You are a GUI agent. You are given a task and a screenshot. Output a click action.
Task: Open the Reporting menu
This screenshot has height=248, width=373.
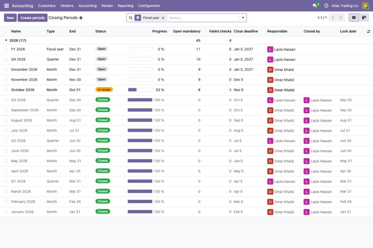click(126, 6)
